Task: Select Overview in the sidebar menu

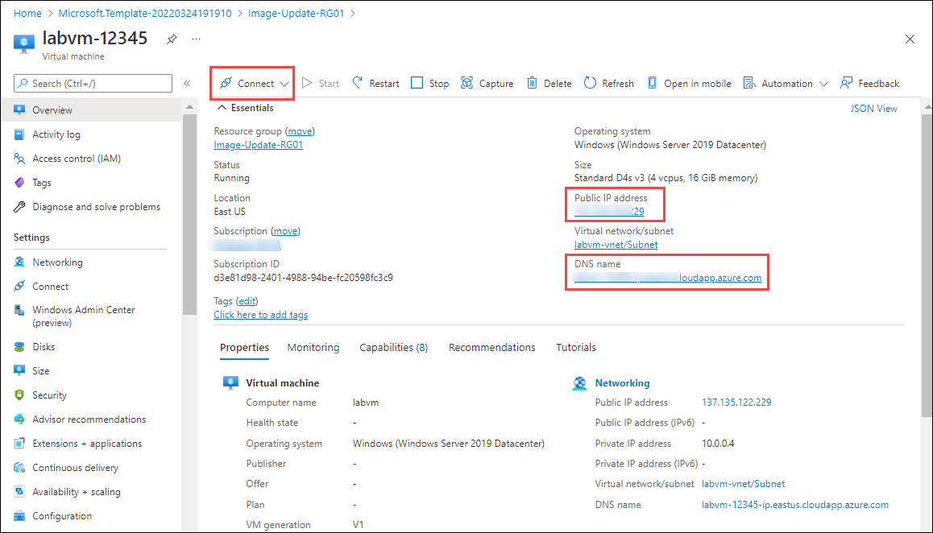Action: coord(92,110)
